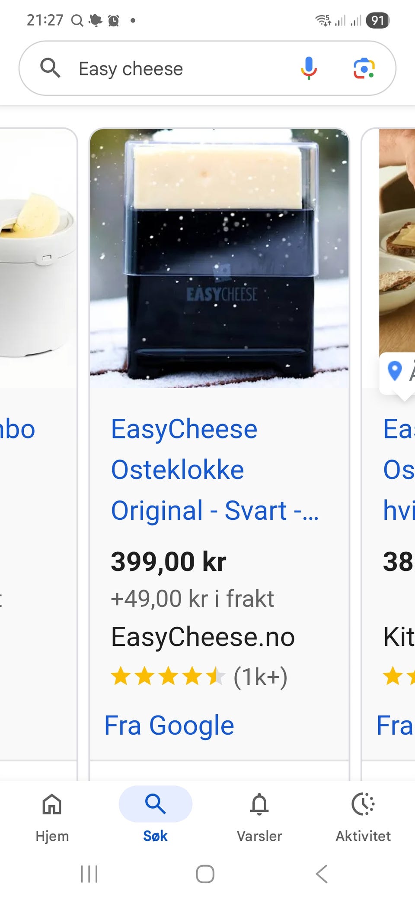This screenshot has width=415, height=901.
Task: Tap the location pin on right card
Action: pyautogui.click(x=395, y=371)
